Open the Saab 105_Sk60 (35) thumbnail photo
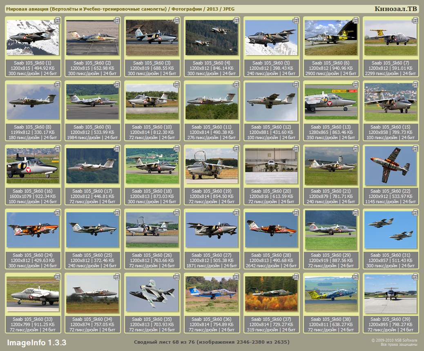 (152, 294)
